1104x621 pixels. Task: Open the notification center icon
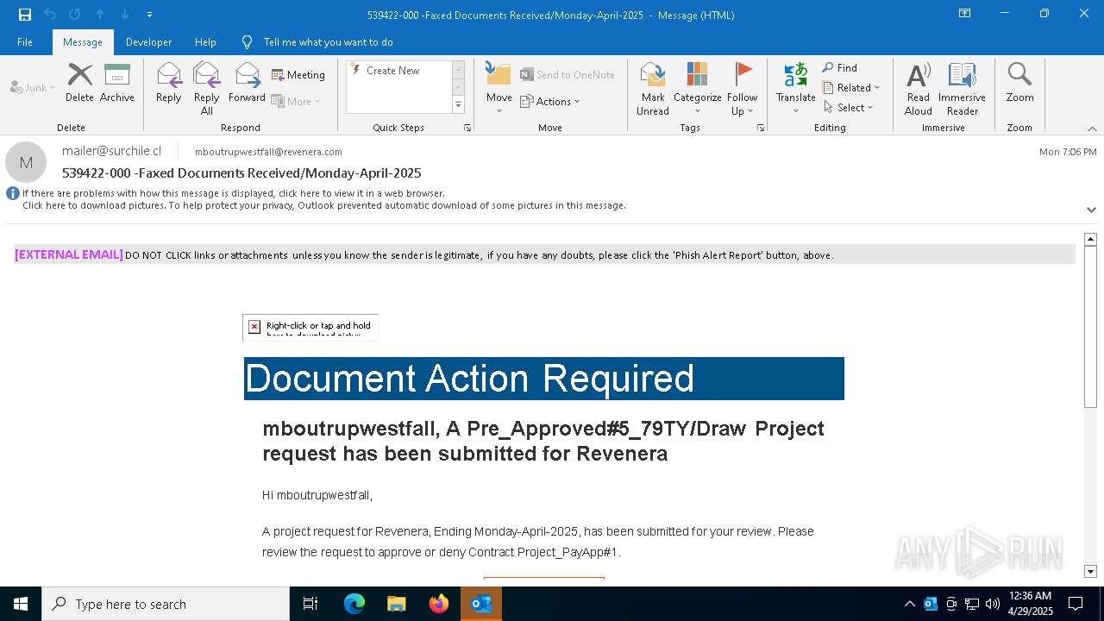(1076, 604)
